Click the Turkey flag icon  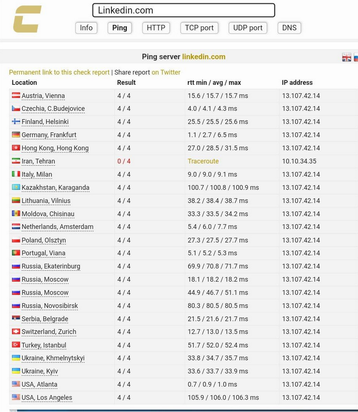coord(16,344)
